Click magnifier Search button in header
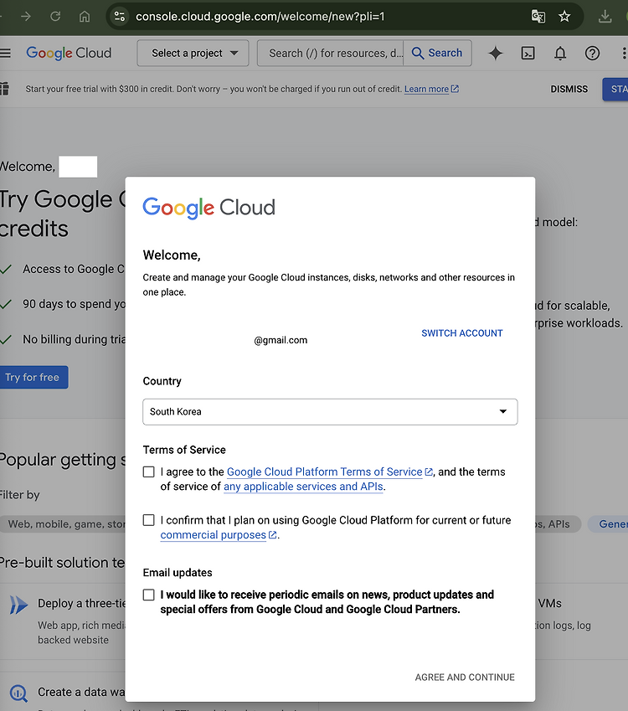 [x=437, y=53]
